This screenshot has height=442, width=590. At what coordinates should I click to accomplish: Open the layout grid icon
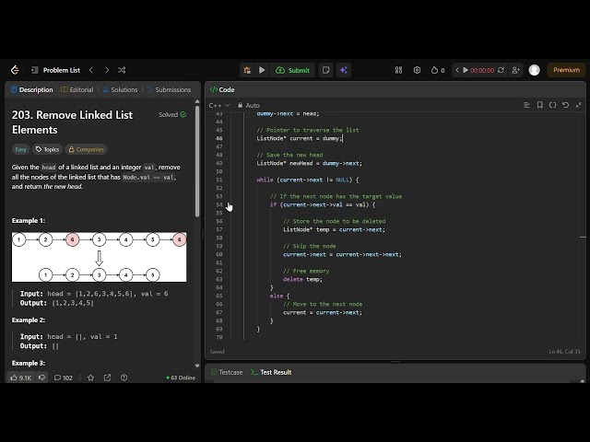click(398, 70)
